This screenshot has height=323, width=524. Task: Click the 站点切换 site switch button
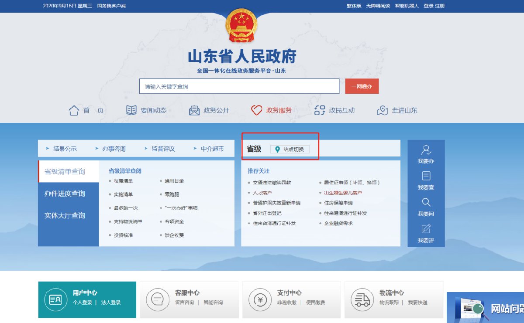point(290,150)
